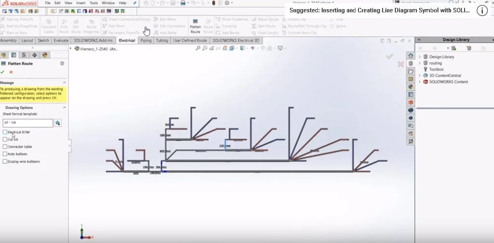
Task: Open the ConfigurationManager tab
Action: tap(24, 55)
